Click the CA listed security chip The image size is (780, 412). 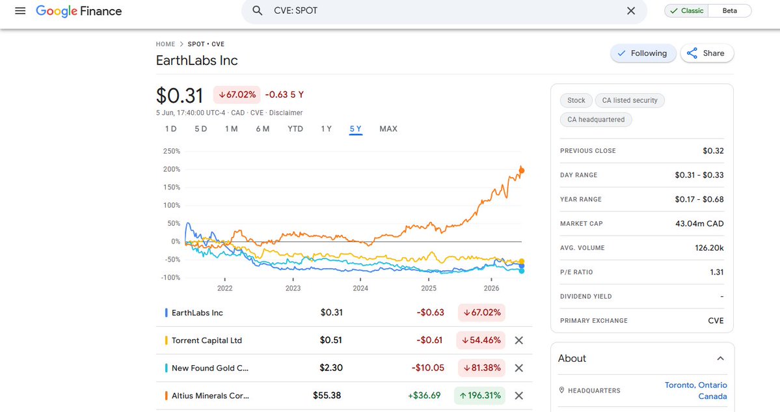pos(630,100)
